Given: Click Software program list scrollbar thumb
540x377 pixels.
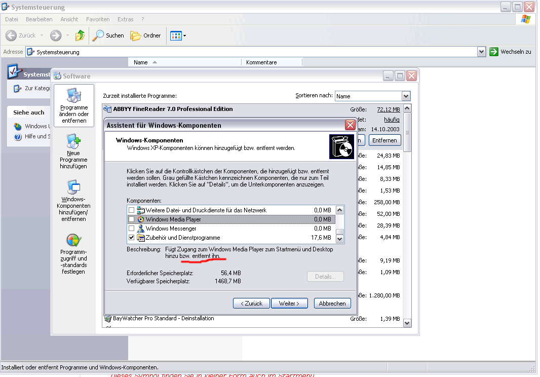Looking at the screenshot, I should (407, 132).
